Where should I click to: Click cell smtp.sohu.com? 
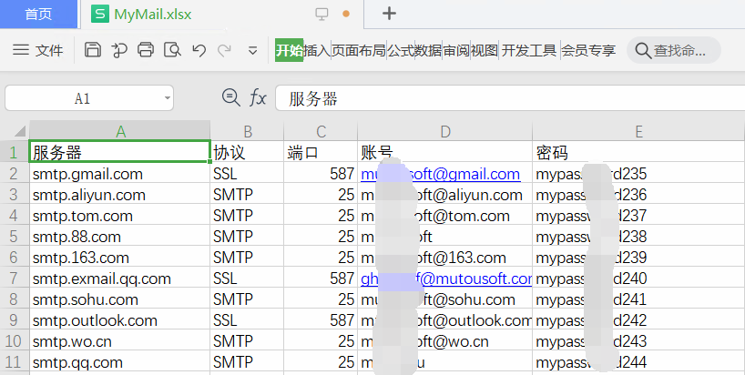[119, 299]
